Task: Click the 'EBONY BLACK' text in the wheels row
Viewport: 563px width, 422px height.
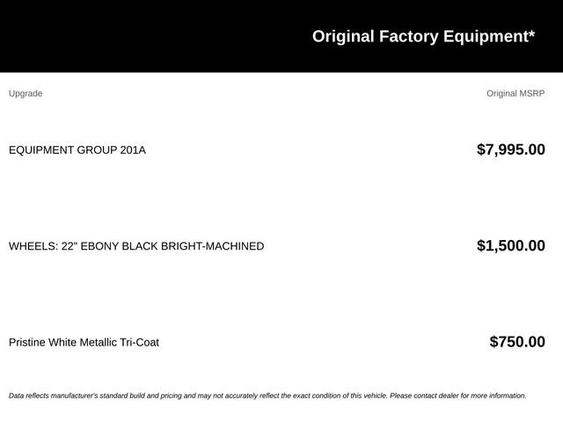Action: (119, 246)
